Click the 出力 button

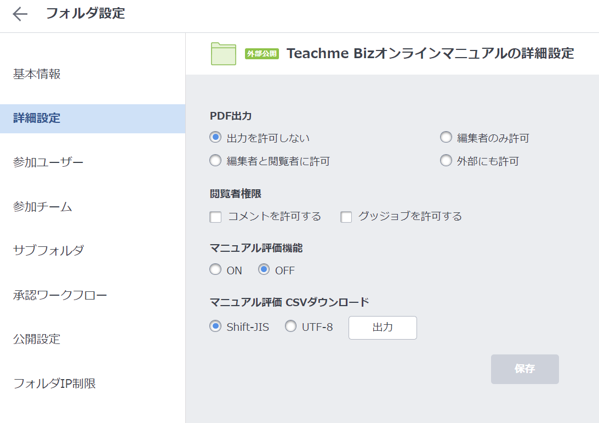pyautogui.click(x=383, y=328)
